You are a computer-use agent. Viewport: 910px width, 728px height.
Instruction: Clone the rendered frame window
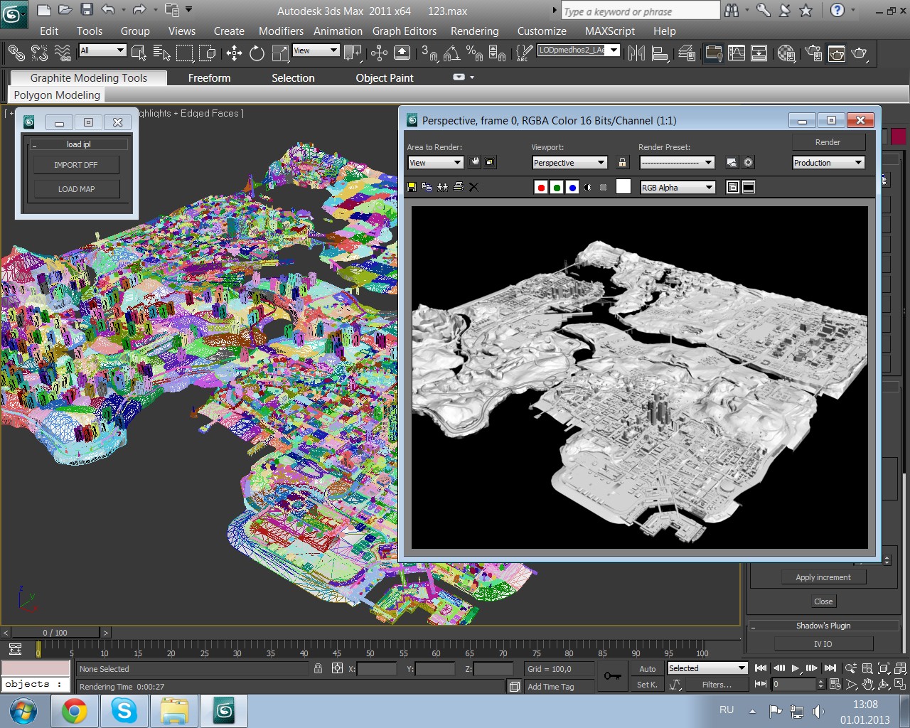tap(443, 187)
